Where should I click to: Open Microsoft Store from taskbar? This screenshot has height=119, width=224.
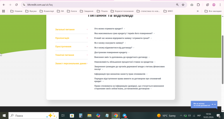coord(72,116)
